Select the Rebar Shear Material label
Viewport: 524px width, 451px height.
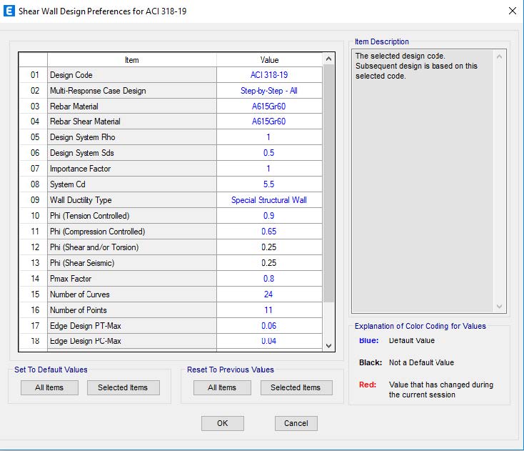pos(132,122)
